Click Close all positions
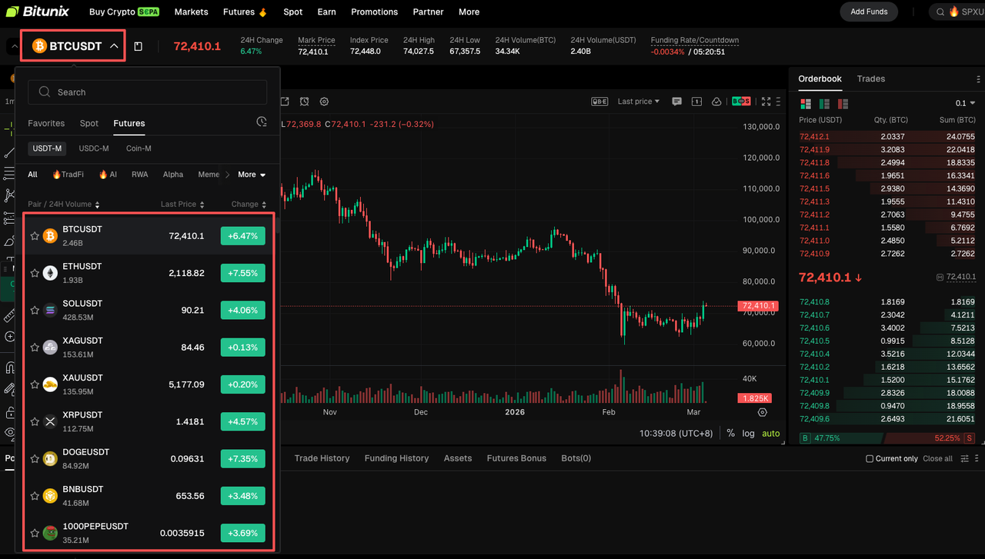This screenshot has height=559, width=985. pyautogui.click(x=937, y=459)
